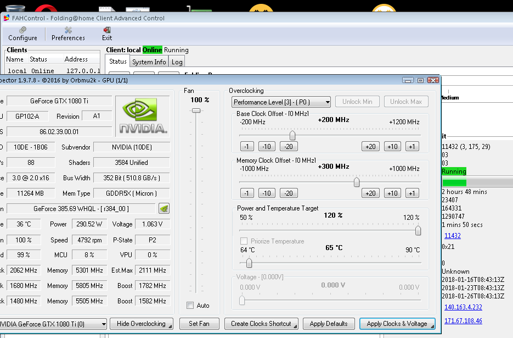Click the FAHControl window title icon
Image resolution: width=513 pixels, height=338 pixels.
tap(6, 18)
